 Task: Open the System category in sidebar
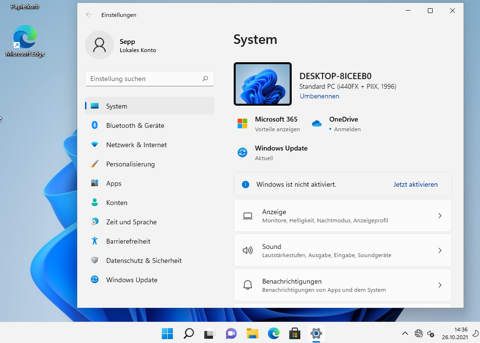click(x=149, y=106)
